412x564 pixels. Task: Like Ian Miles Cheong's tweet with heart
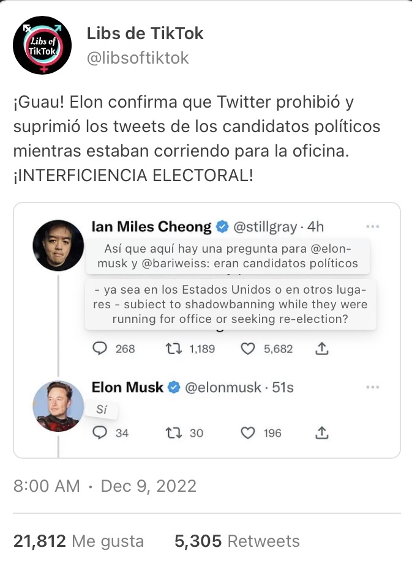coord(247,349)
